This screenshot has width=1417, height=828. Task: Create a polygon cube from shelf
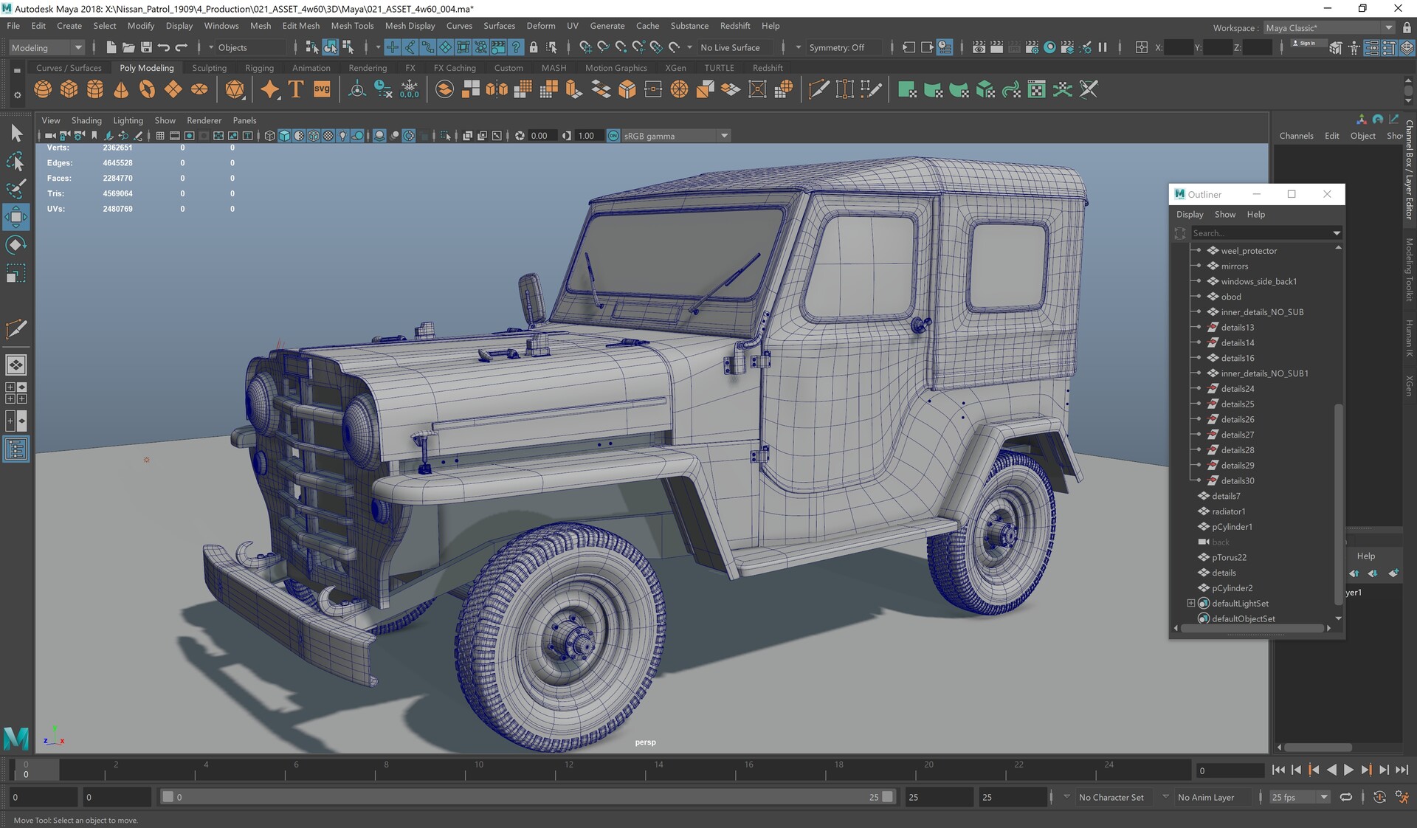coord(69,89)
